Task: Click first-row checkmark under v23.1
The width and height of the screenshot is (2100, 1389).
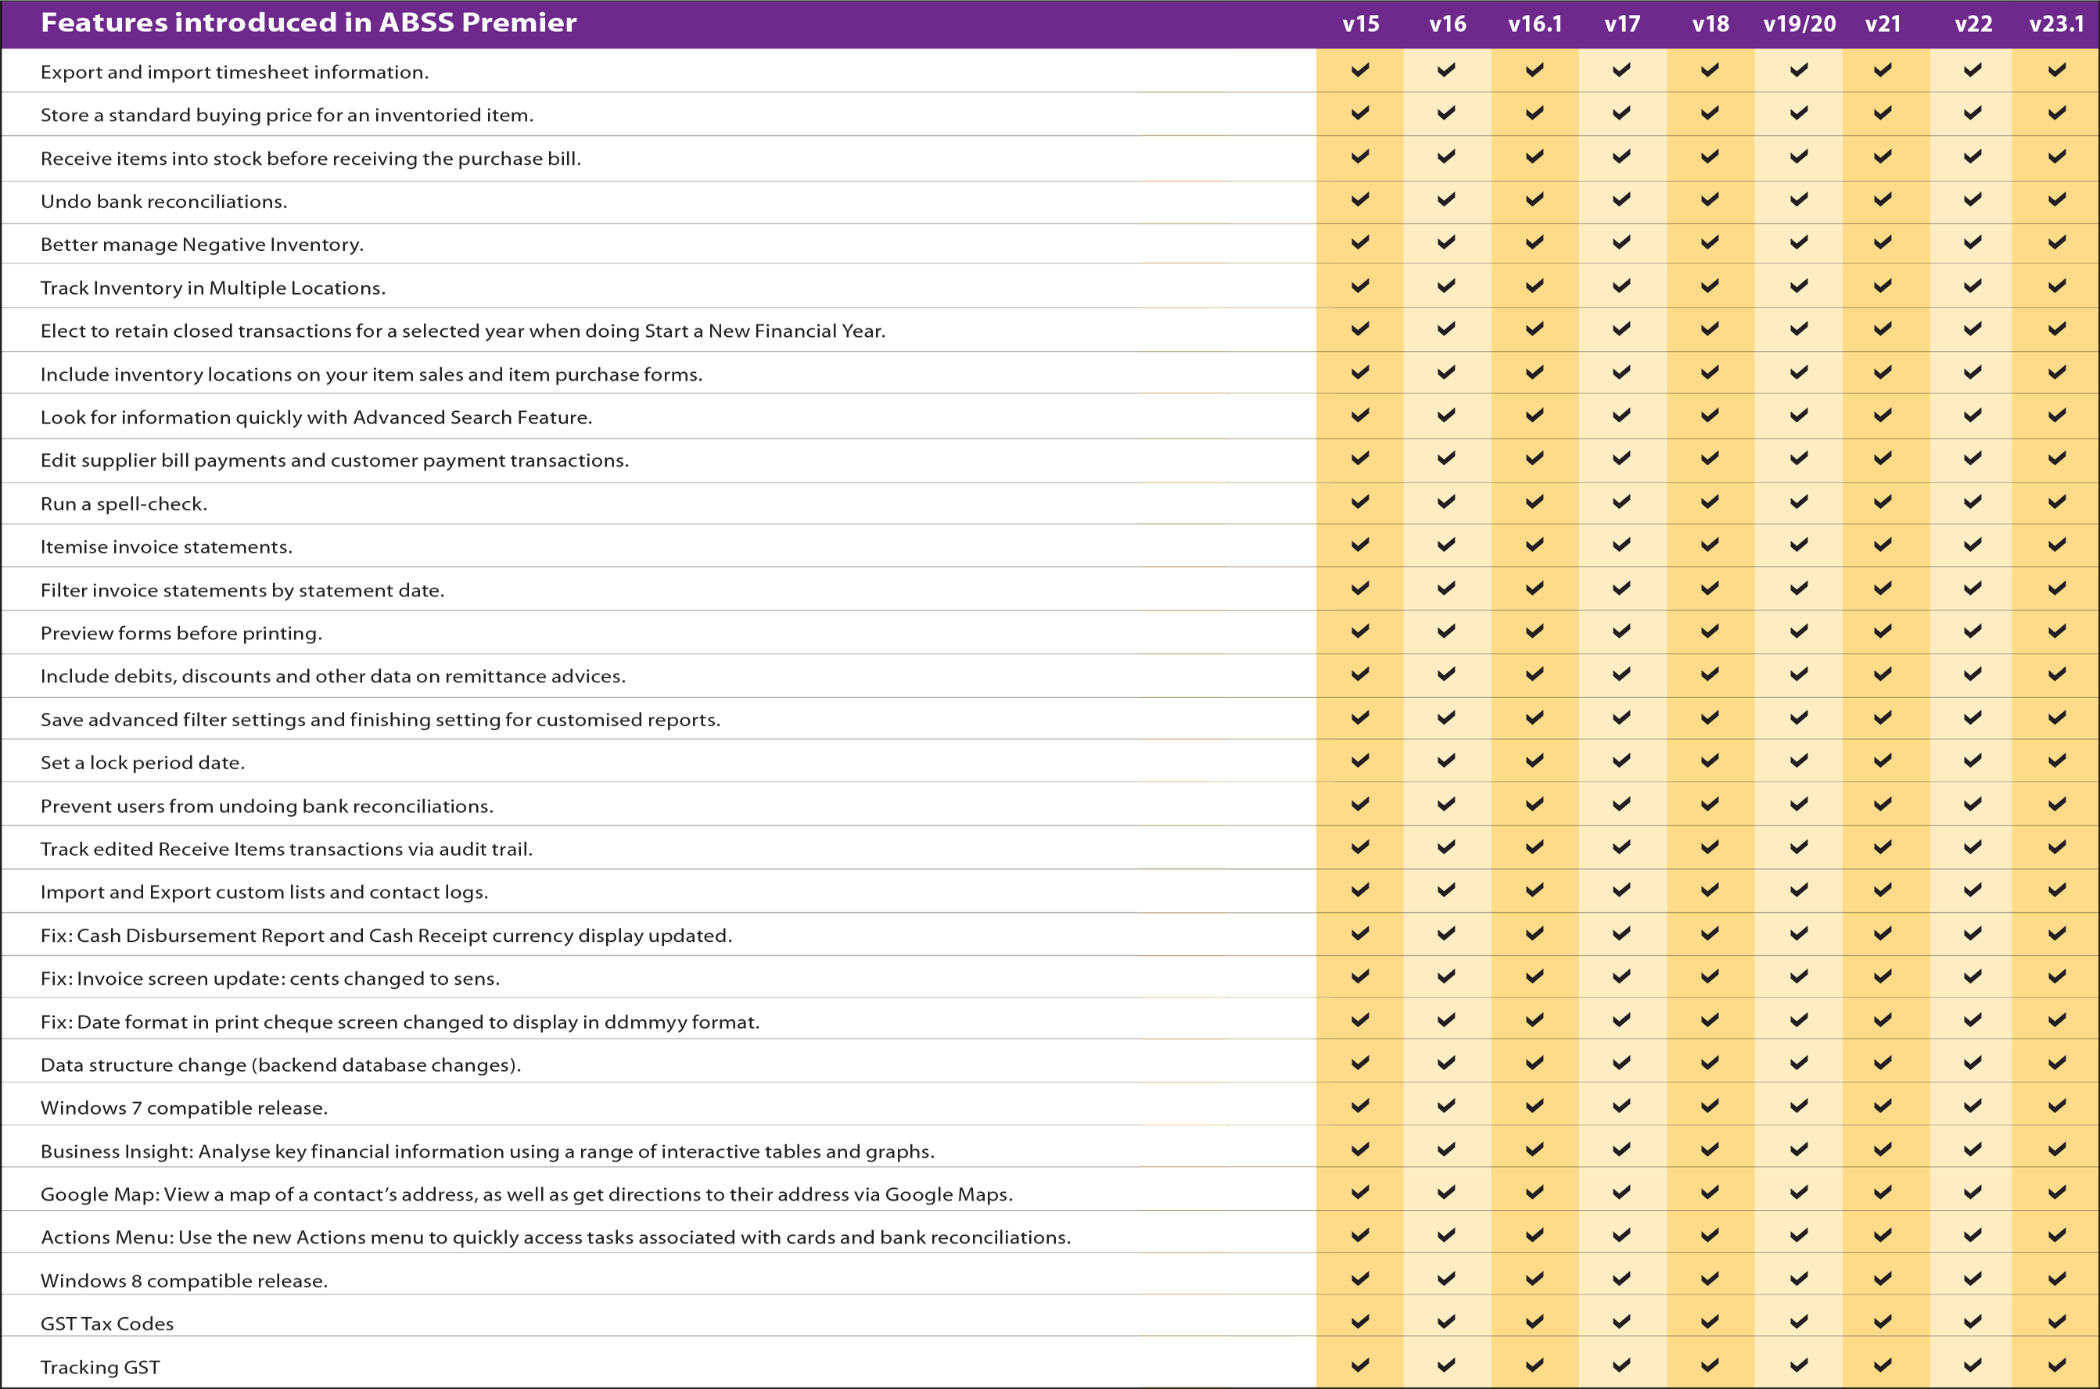Action: pos(2056,69)
